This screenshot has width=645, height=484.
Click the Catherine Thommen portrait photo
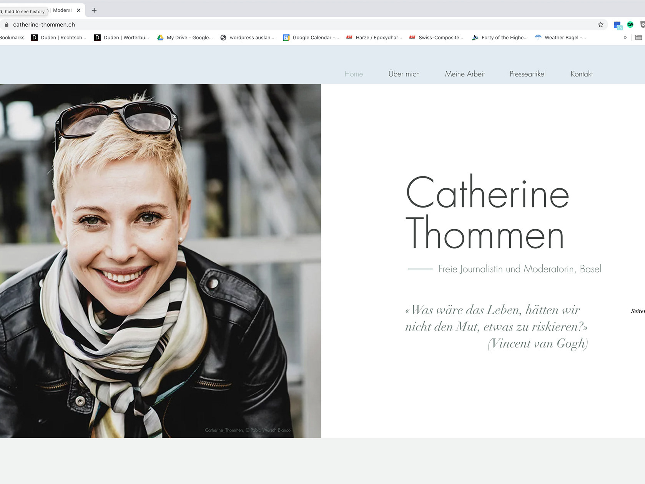(x=160, y=261)
